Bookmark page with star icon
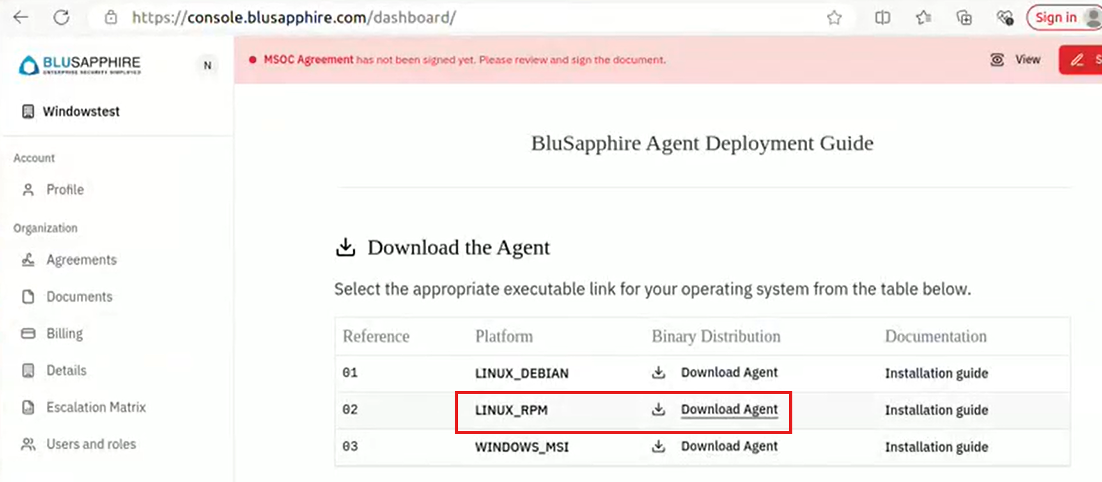Viewport: 1102px width, 482px height. [834, 18]
